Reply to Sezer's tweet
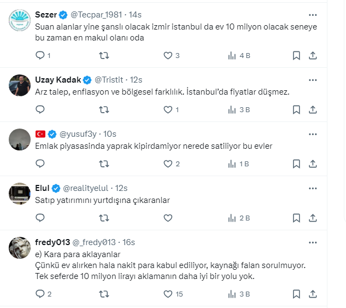This screenshot has height=308, width=346. click(40, 55)
